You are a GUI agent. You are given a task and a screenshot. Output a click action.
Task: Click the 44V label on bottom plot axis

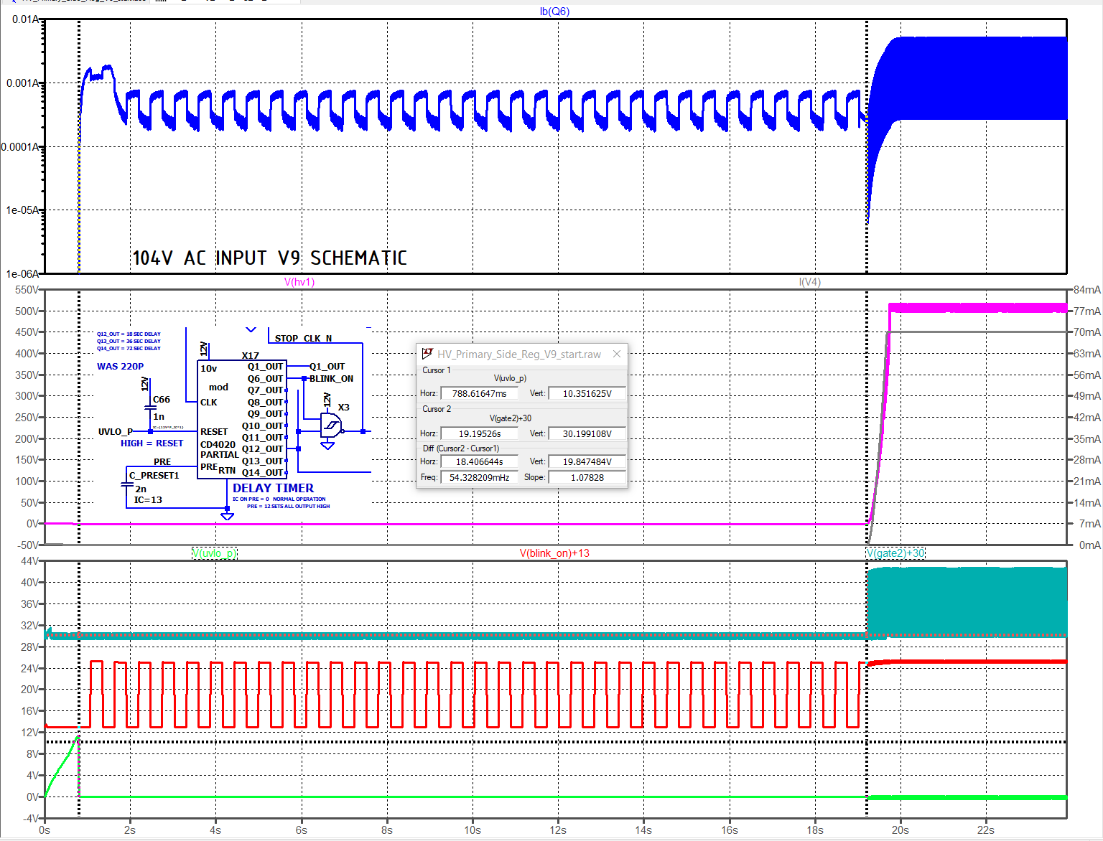tap(29, 561)
